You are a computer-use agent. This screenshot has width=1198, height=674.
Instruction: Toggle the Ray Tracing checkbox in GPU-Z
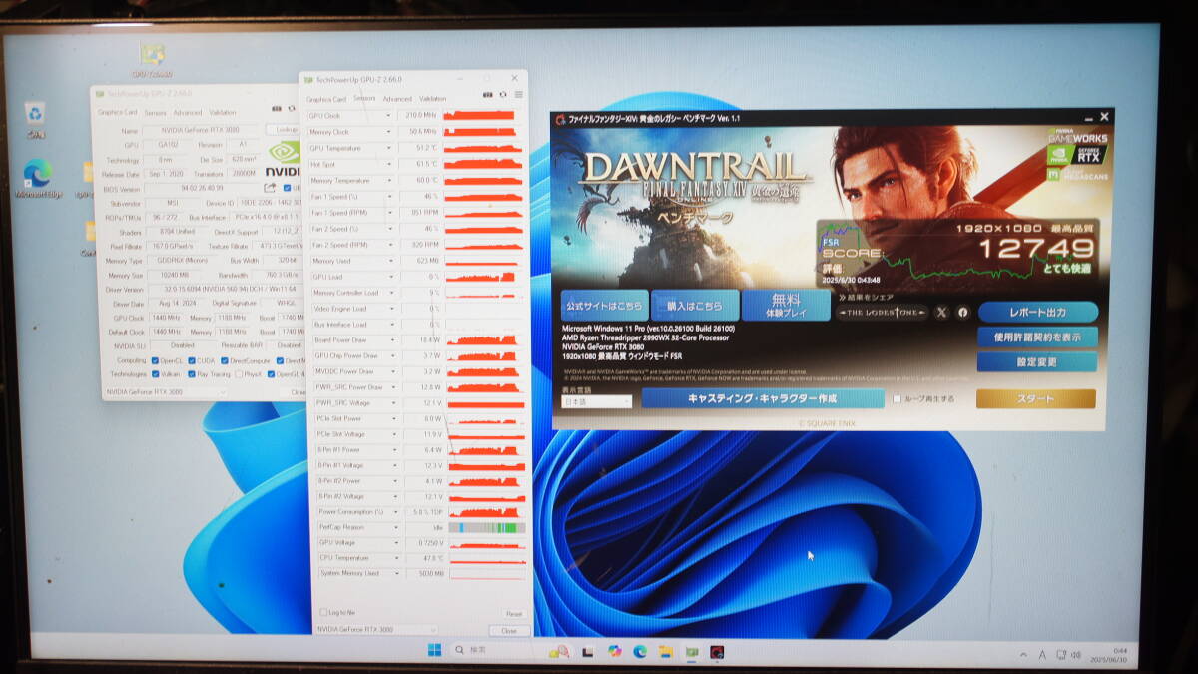pyautogui.click(x=194, y=374)
